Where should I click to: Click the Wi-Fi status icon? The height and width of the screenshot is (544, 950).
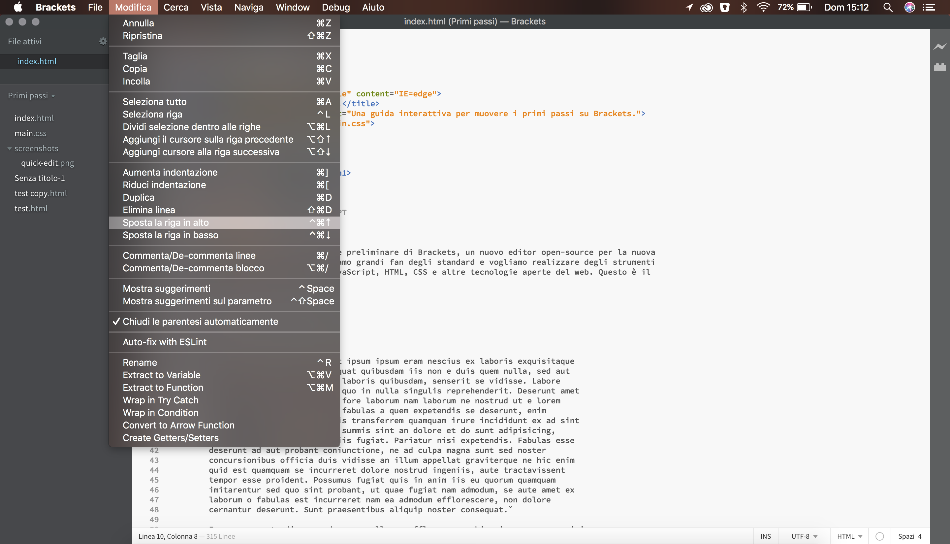(x=763, y=8)
